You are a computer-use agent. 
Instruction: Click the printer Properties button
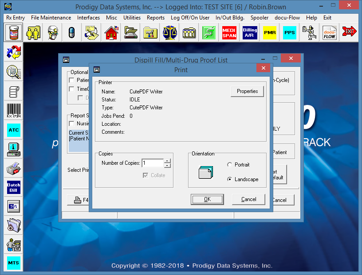point(247,91)
